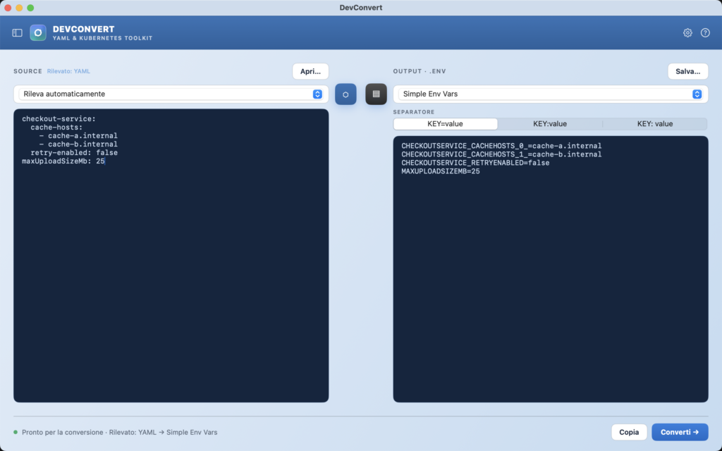Open settings via gear icon
This screenshot has height=451, width=722.
(x=687, y=32)
